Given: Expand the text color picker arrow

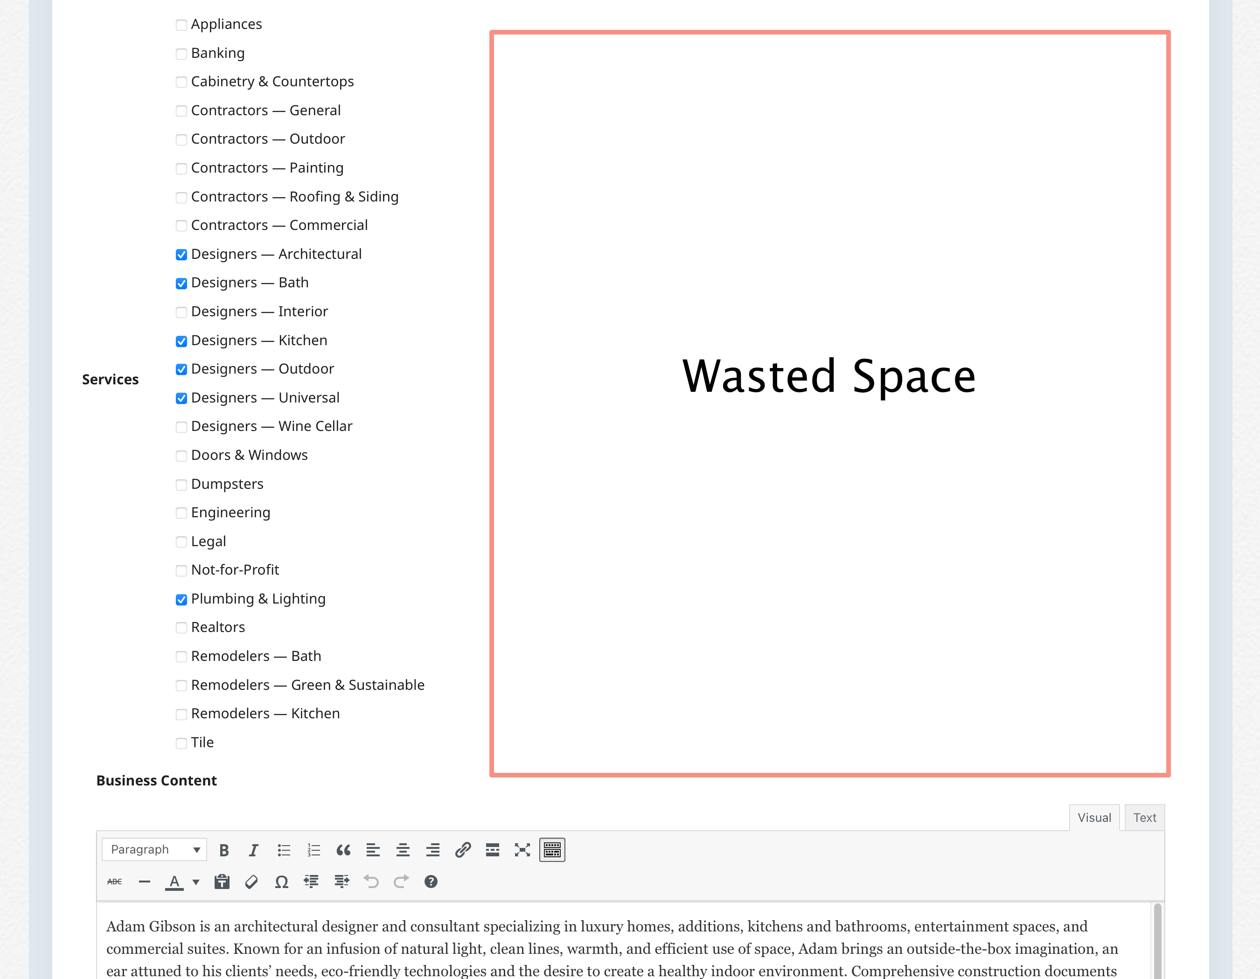Looking at the screenshot, I should pos(196,882).
